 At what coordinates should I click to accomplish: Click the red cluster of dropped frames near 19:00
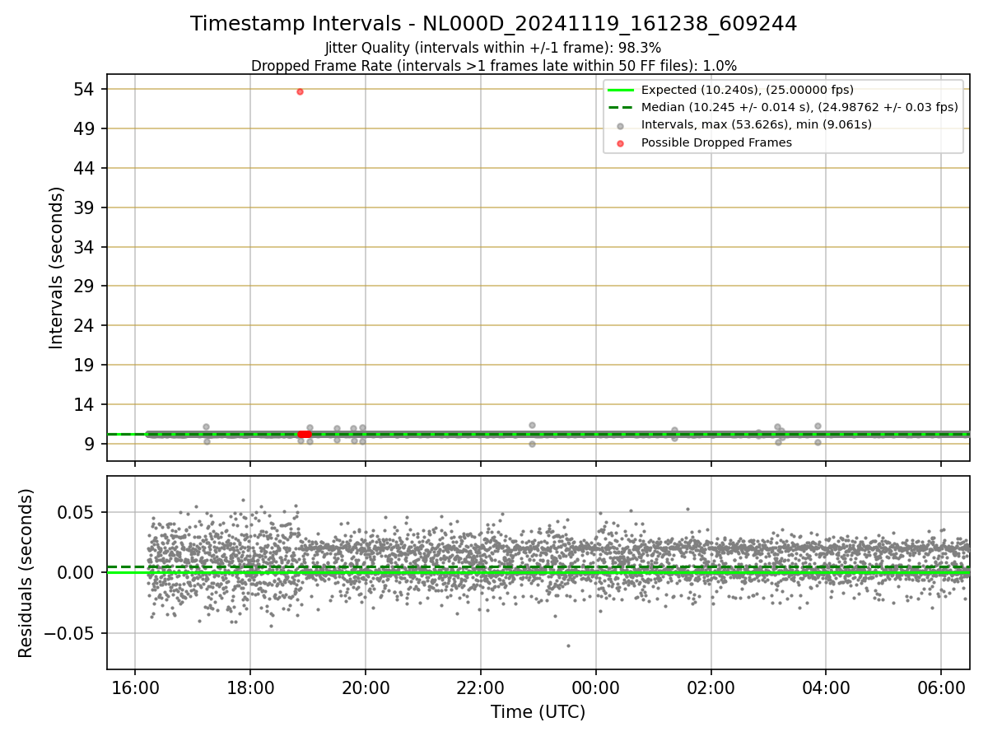(305, 434)
